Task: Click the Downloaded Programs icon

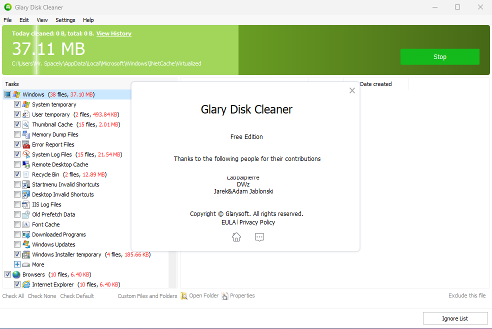Action: coord(26,234)
